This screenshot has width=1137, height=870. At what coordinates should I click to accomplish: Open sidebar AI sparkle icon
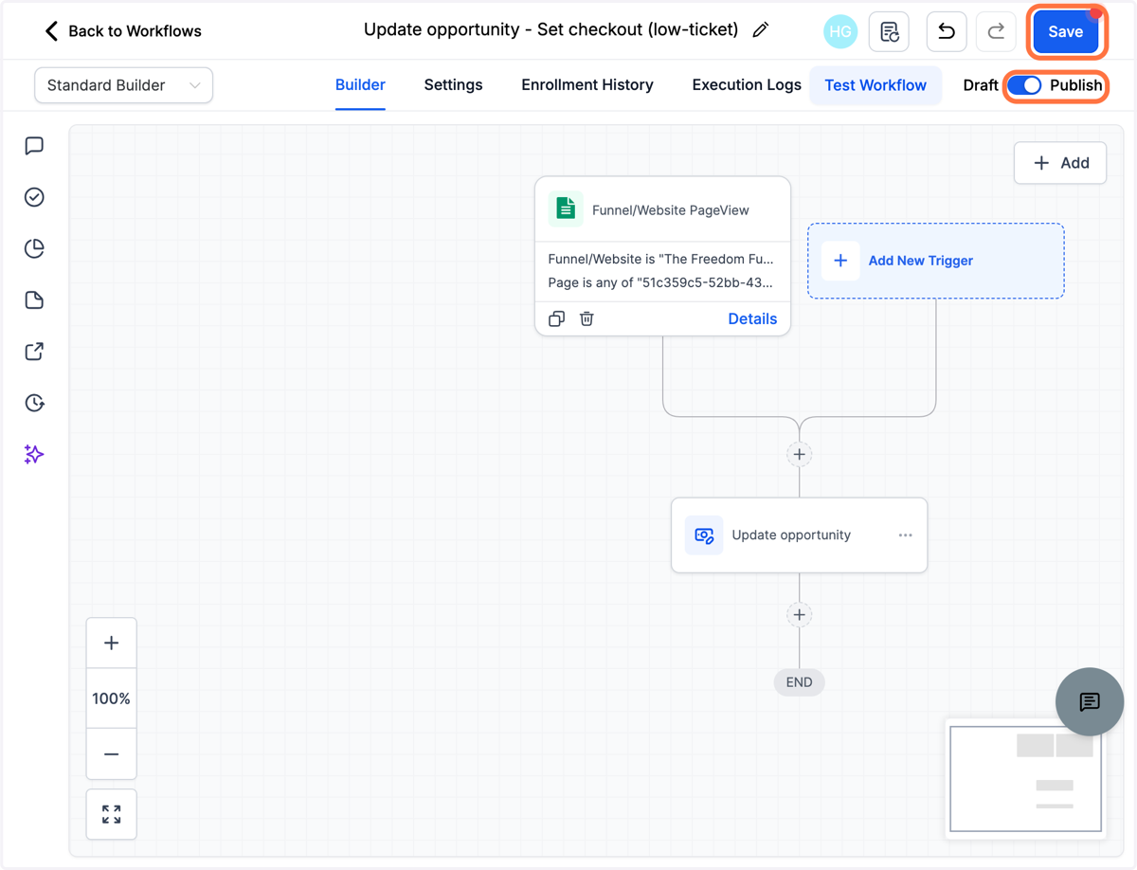pyautogui.click(x=34, y=455)
